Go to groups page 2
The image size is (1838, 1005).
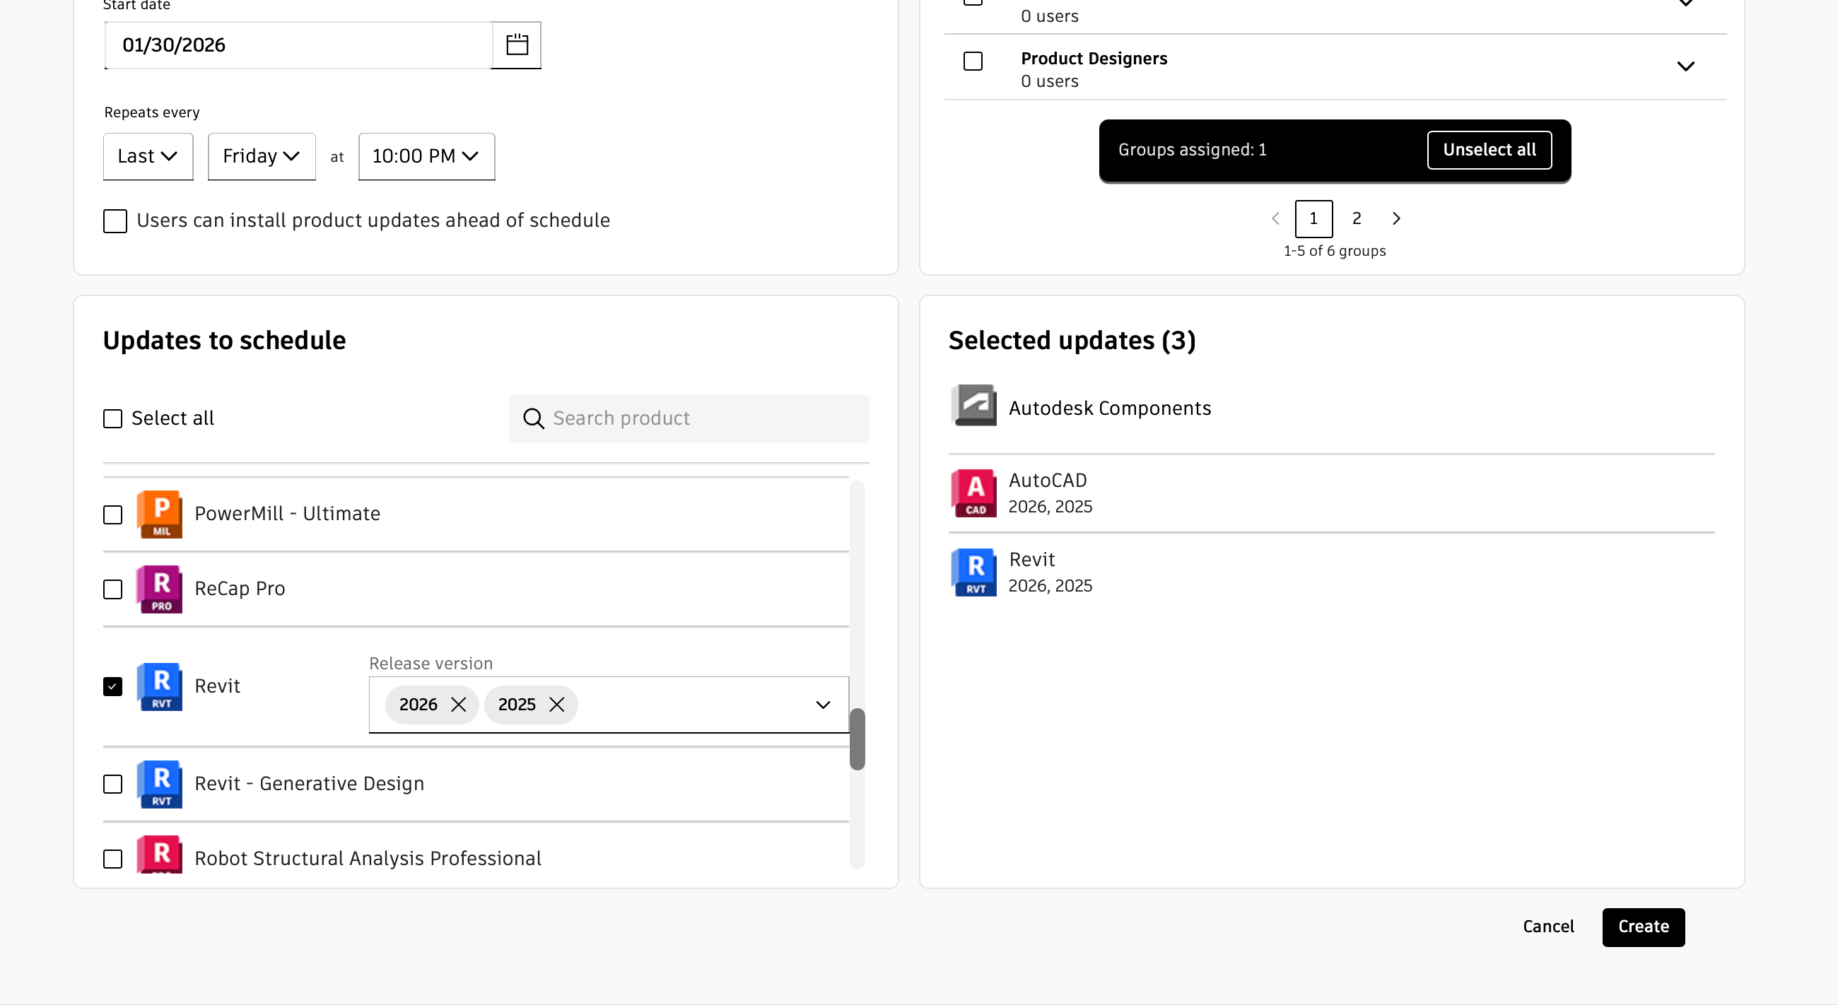tap(1357, 219)
